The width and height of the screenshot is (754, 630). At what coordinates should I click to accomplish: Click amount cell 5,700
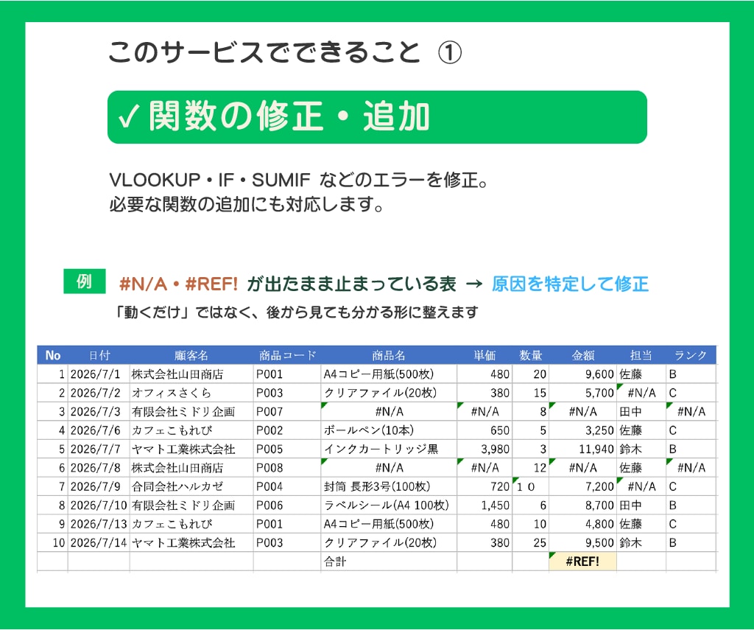coord(583,393)
